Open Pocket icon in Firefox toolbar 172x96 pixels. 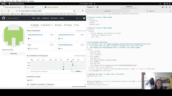coord(83,11)
